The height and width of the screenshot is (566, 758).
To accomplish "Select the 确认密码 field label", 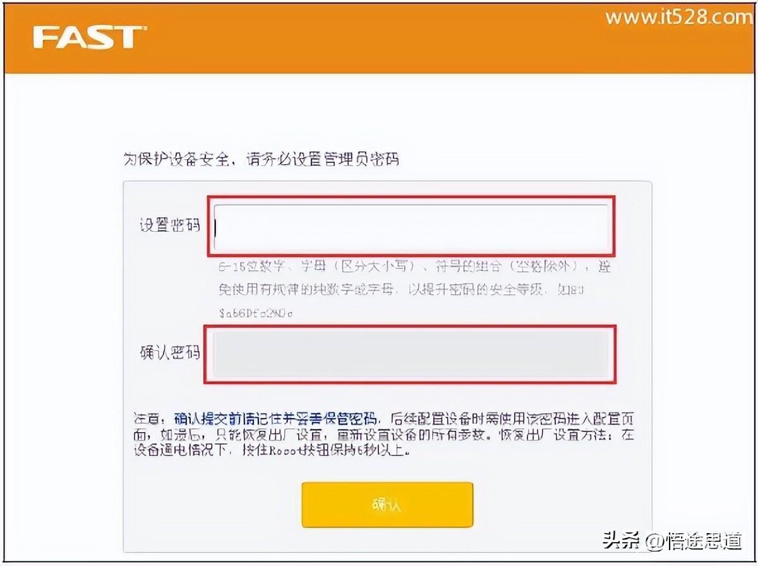I will click(169, 352).
